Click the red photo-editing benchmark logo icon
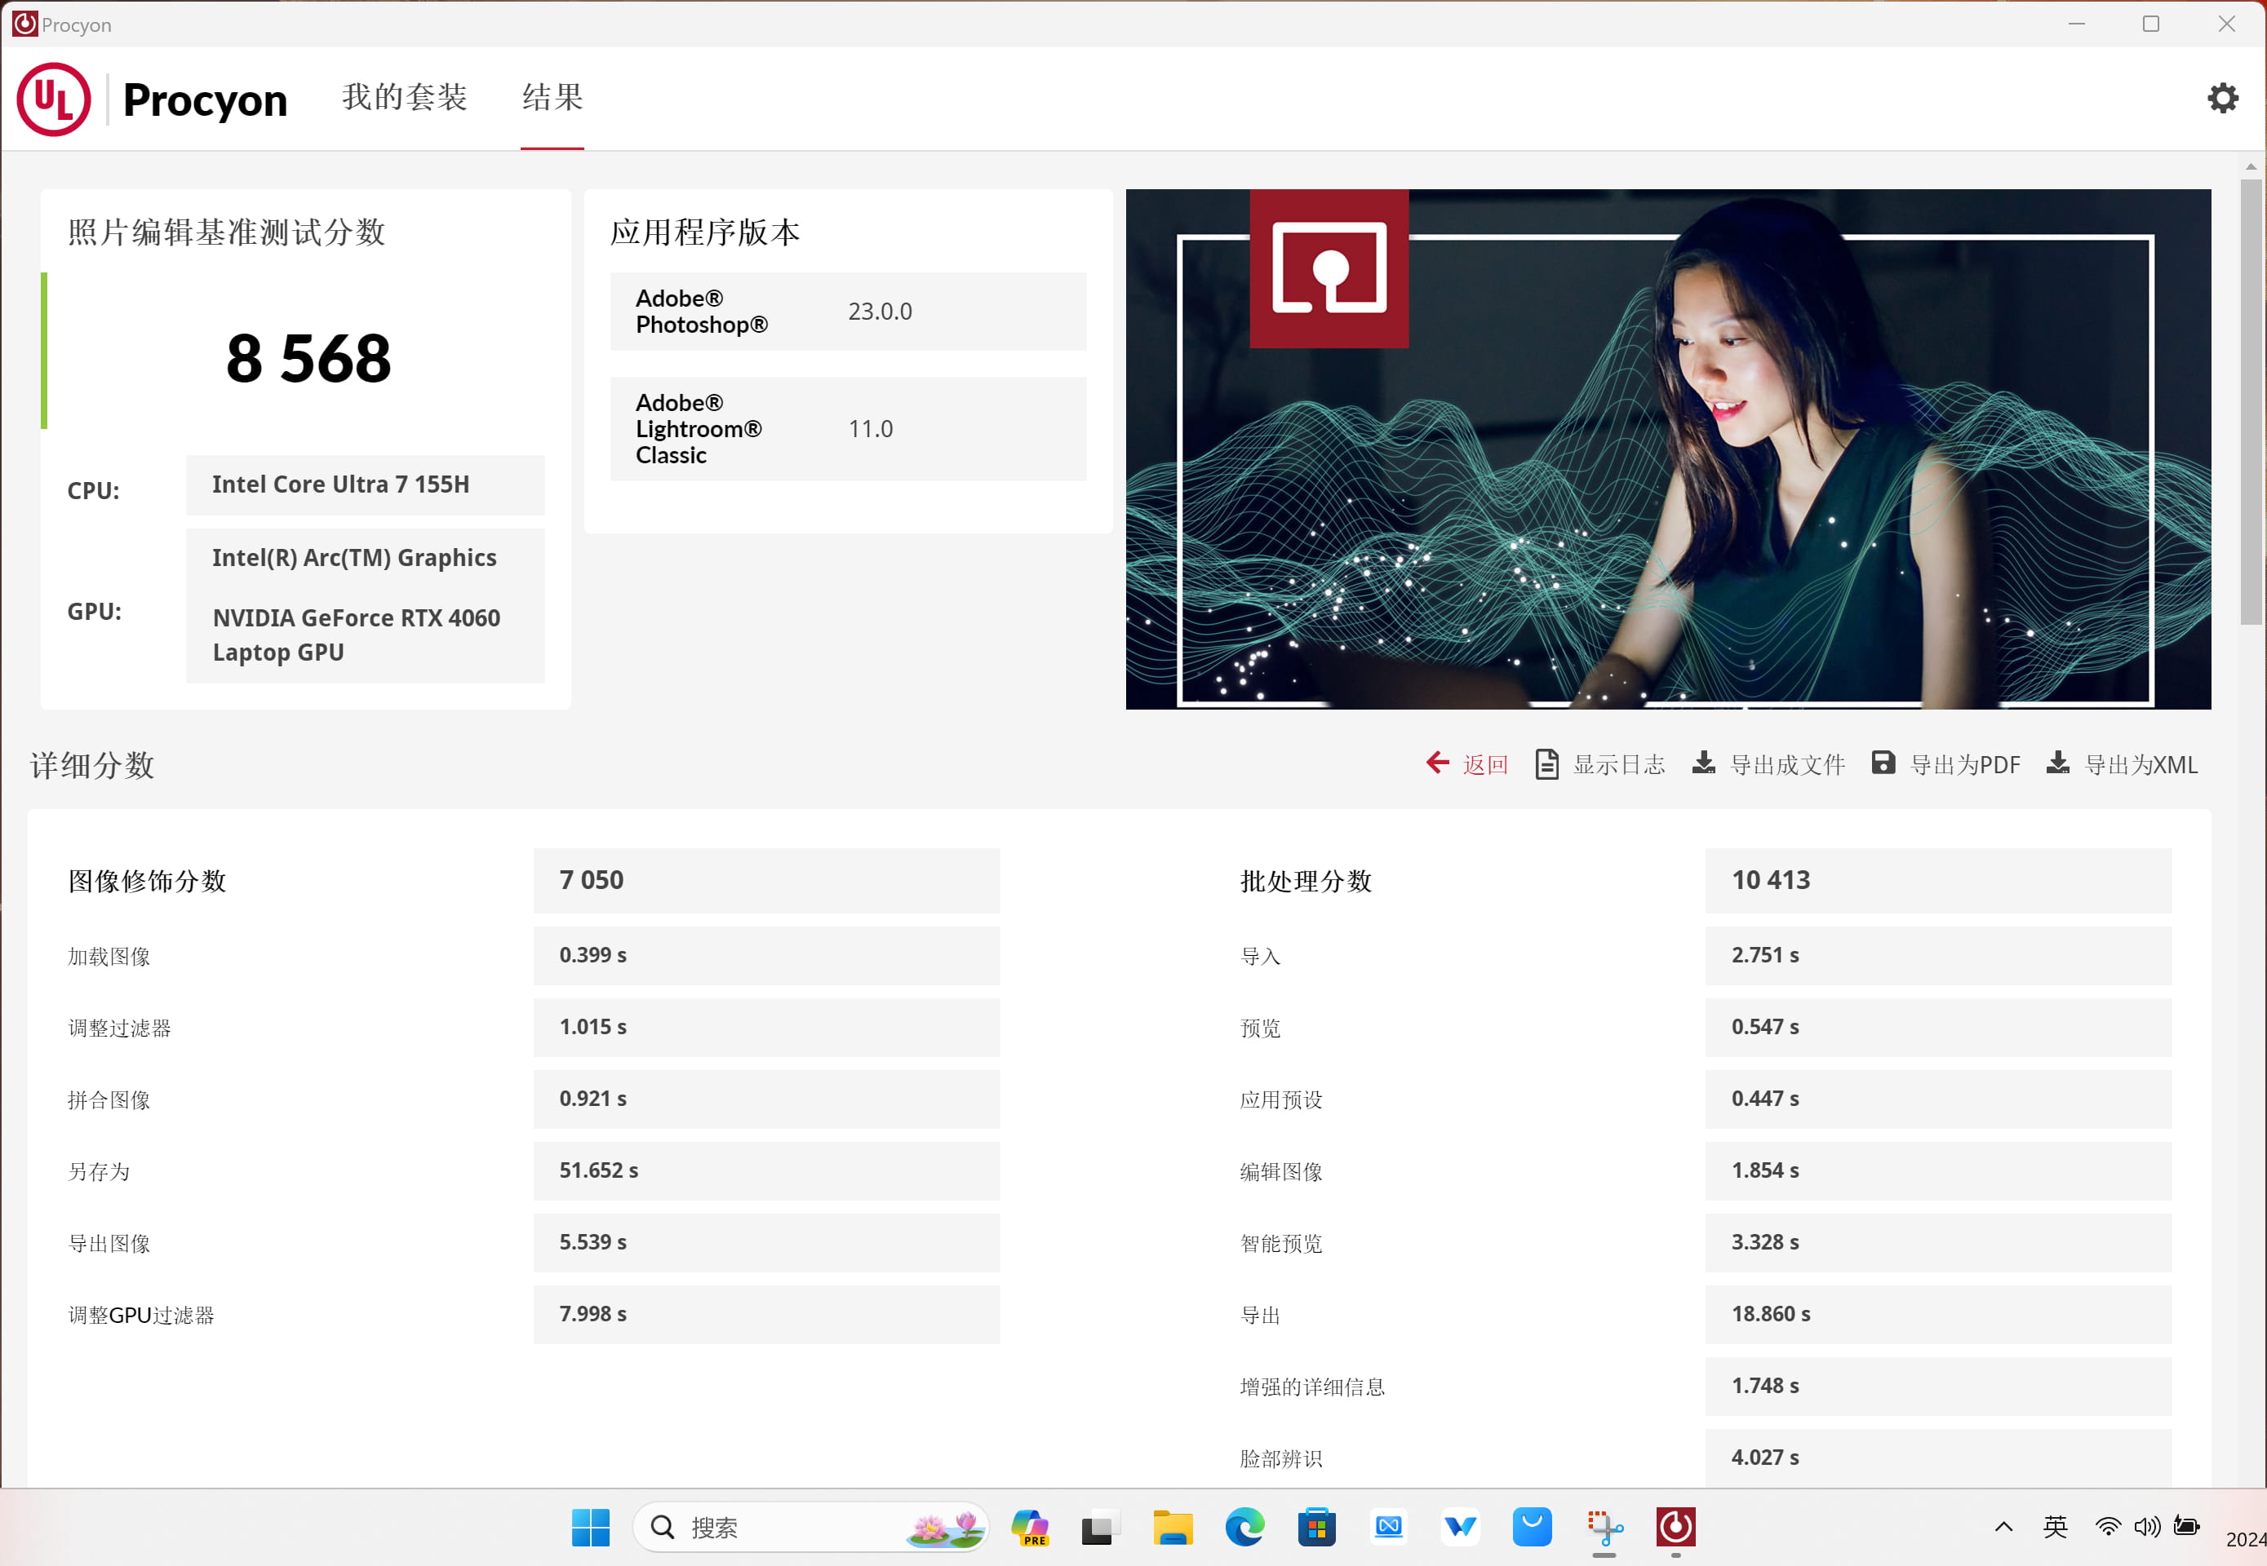 pos(1329,268)
